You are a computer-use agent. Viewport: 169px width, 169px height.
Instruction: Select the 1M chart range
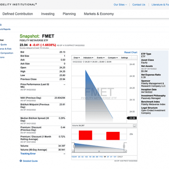pyautogui.click(x=90, y=157)
